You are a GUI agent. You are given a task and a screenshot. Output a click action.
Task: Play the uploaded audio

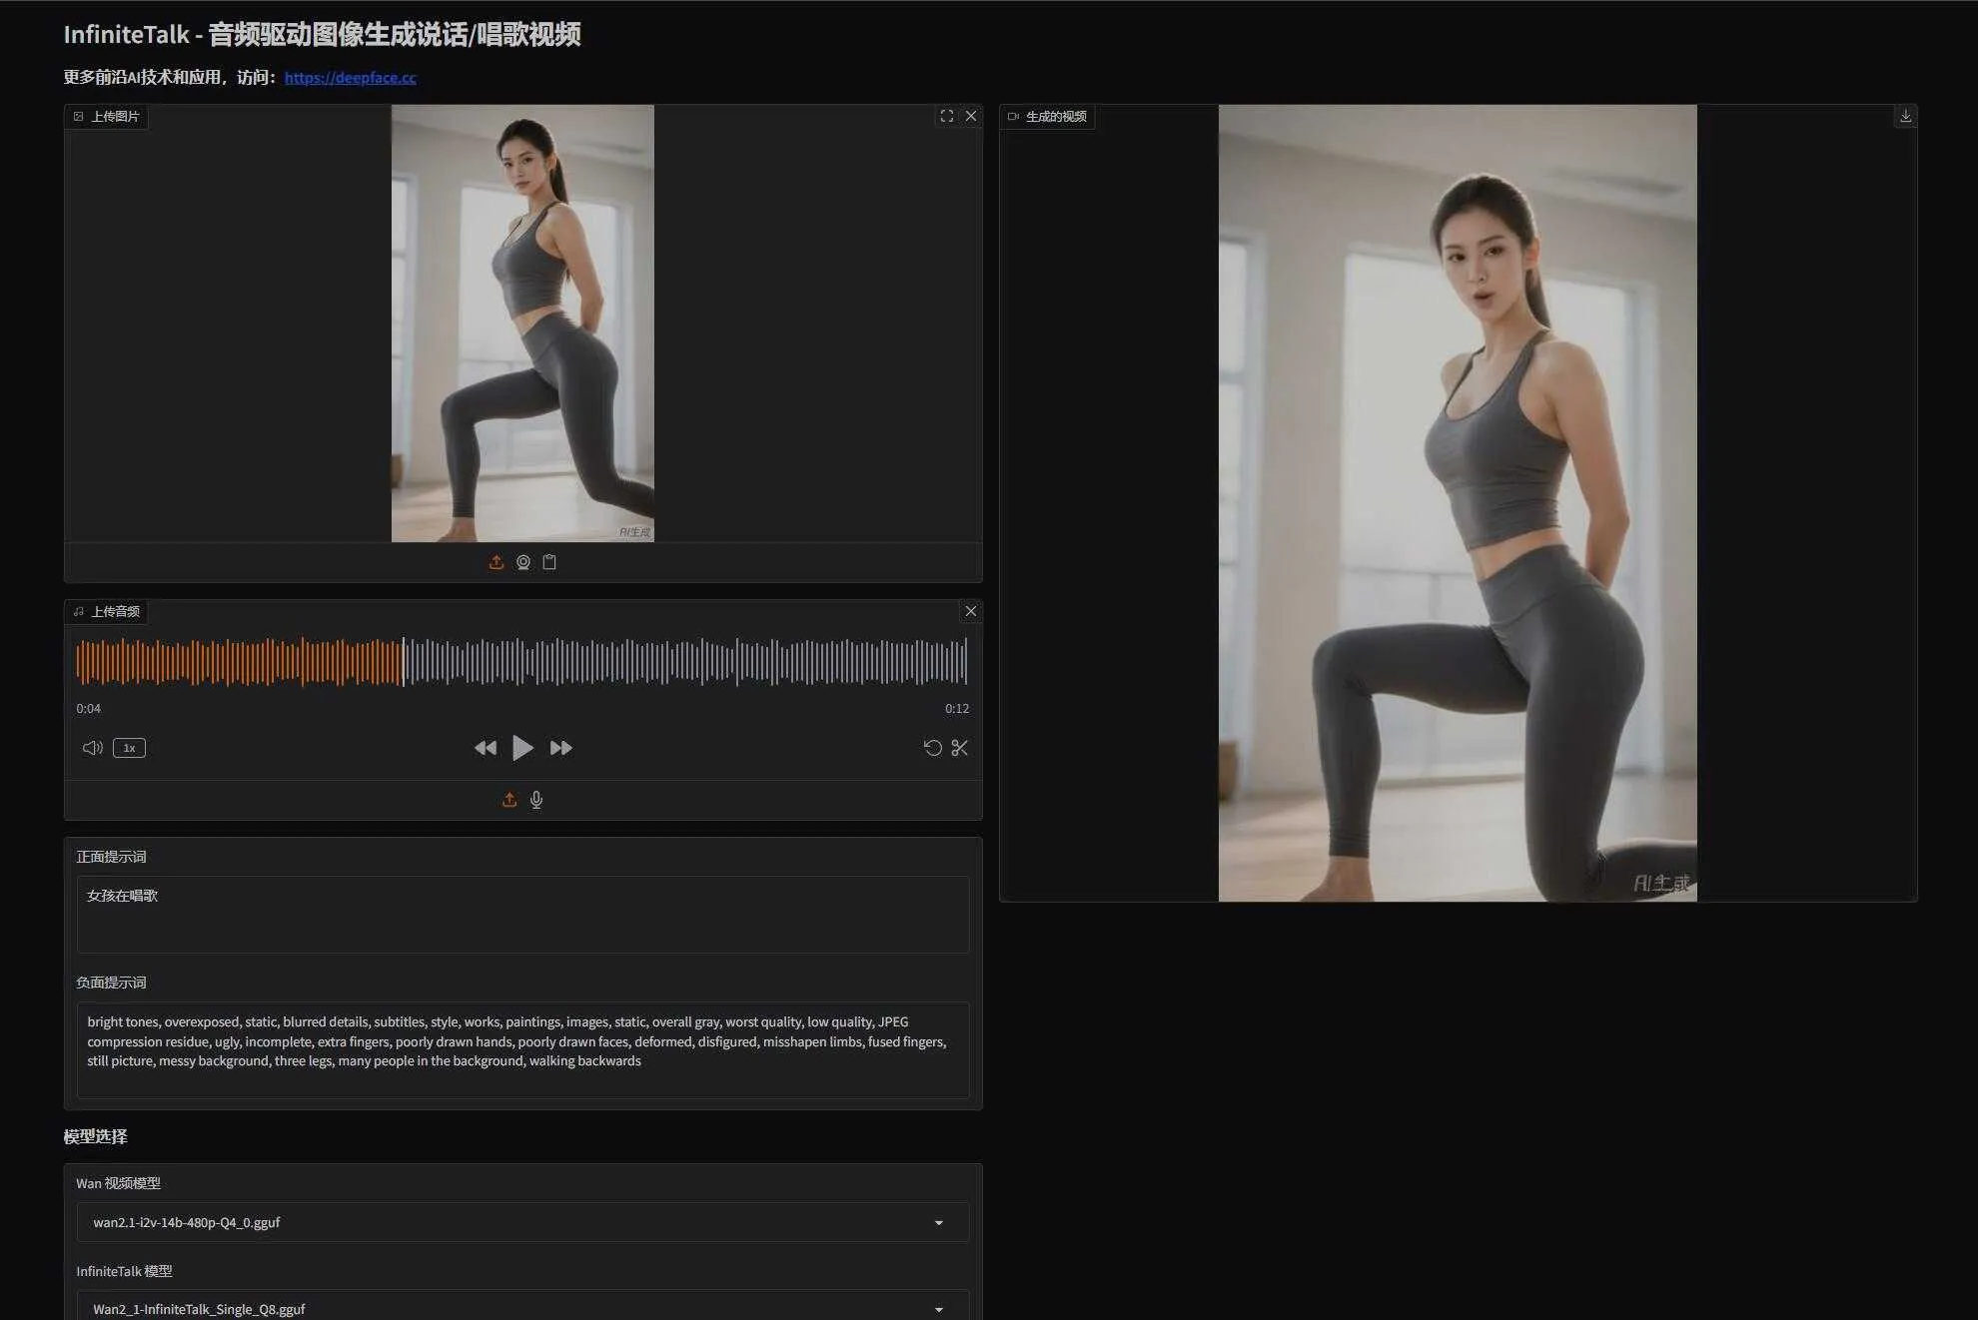(522, 748)
